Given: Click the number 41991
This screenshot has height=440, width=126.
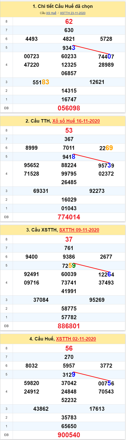Looking at the screenshot, I should point(69,291).
